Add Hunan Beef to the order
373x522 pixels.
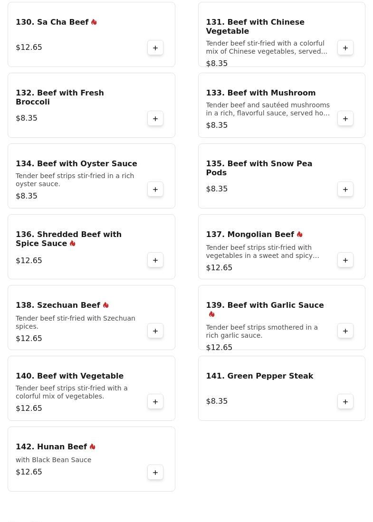(x=155, y=473)
